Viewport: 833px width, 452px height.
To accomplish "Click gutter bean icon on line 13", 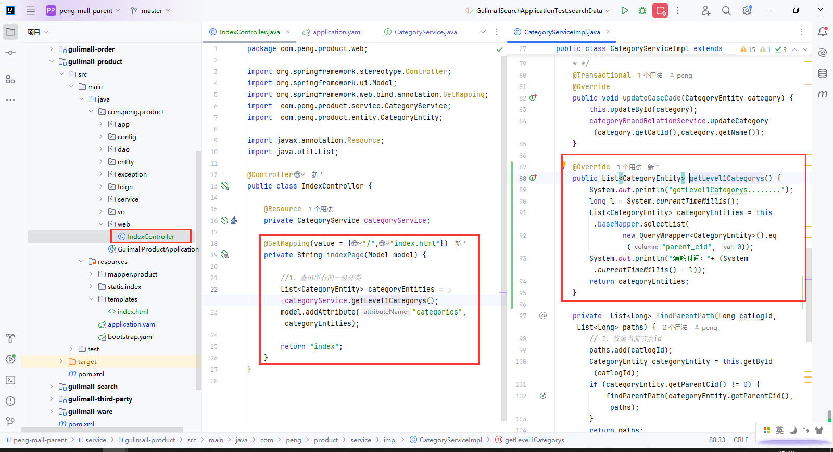I will click(225, 186).
